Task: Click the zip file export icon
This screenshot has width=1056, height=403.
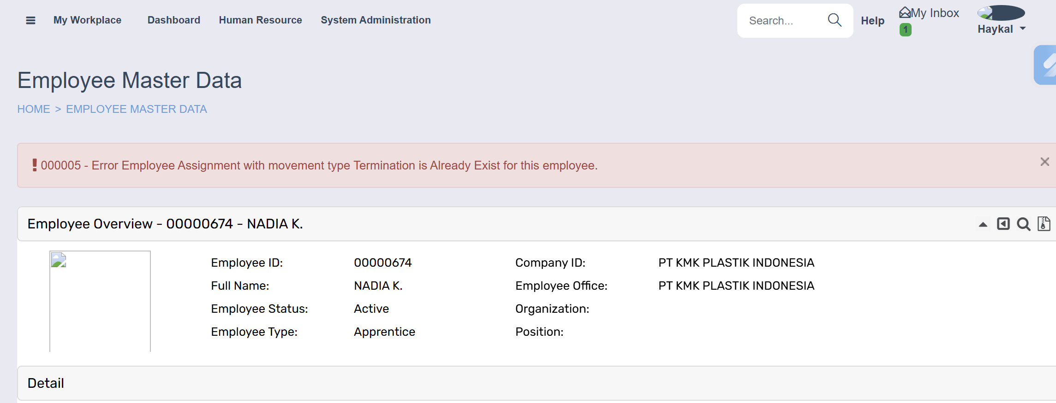Action: click(1044, 224)
